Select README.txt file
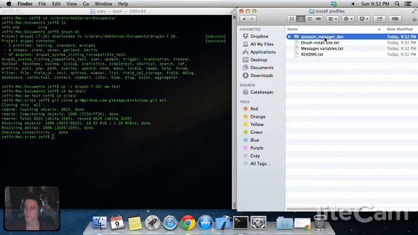The image size is (418, 235). pyautogui.click(x=312, y=54)
